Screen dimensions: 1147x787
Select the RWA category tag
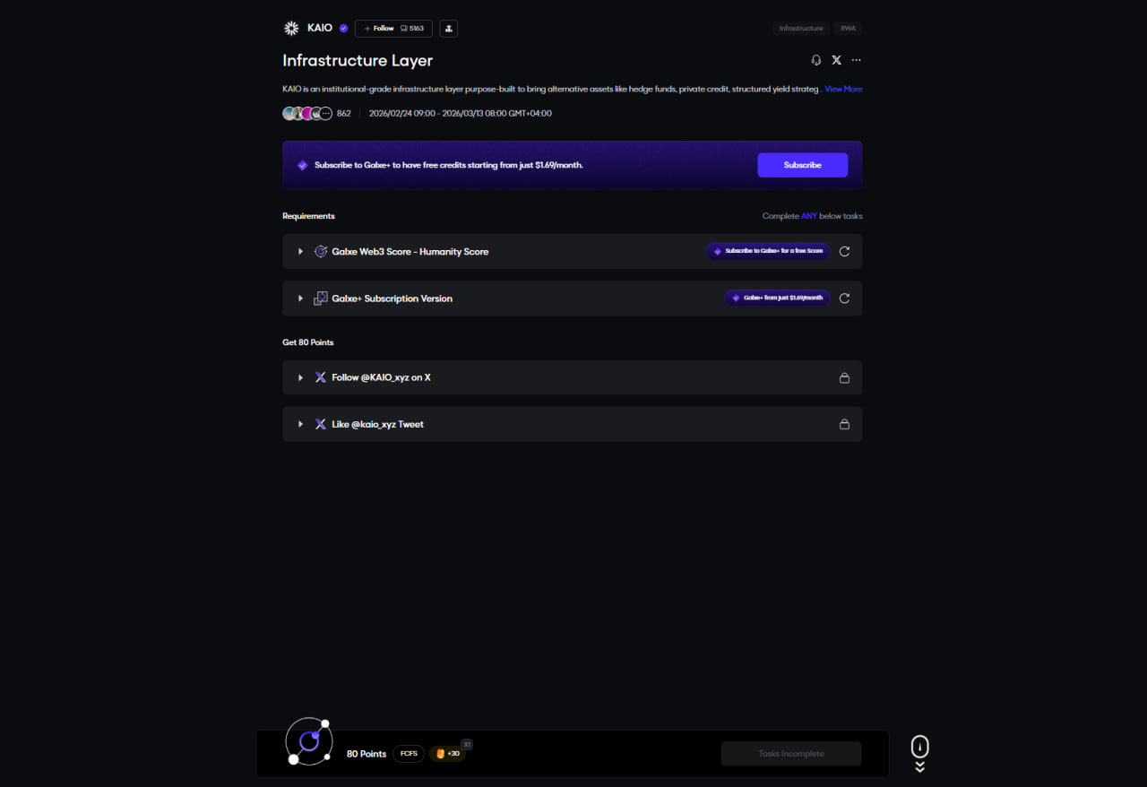pos(848,29)
